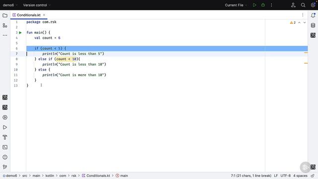
Task: Open the Services tool window icon
Action: point(5,117)
